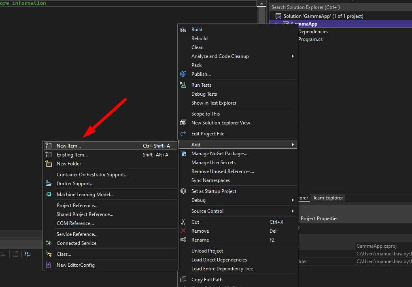Choose Unload Project menu entry
The width and height of the screenshot is (412, 287).
(207, 251)
